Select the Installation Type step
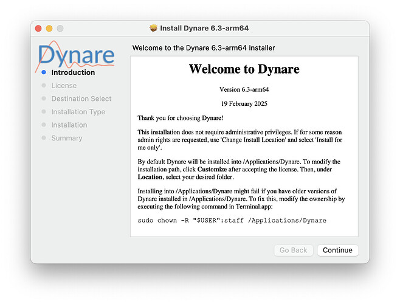Viewport: 400px width, 304px height. (x=78, y=112)
